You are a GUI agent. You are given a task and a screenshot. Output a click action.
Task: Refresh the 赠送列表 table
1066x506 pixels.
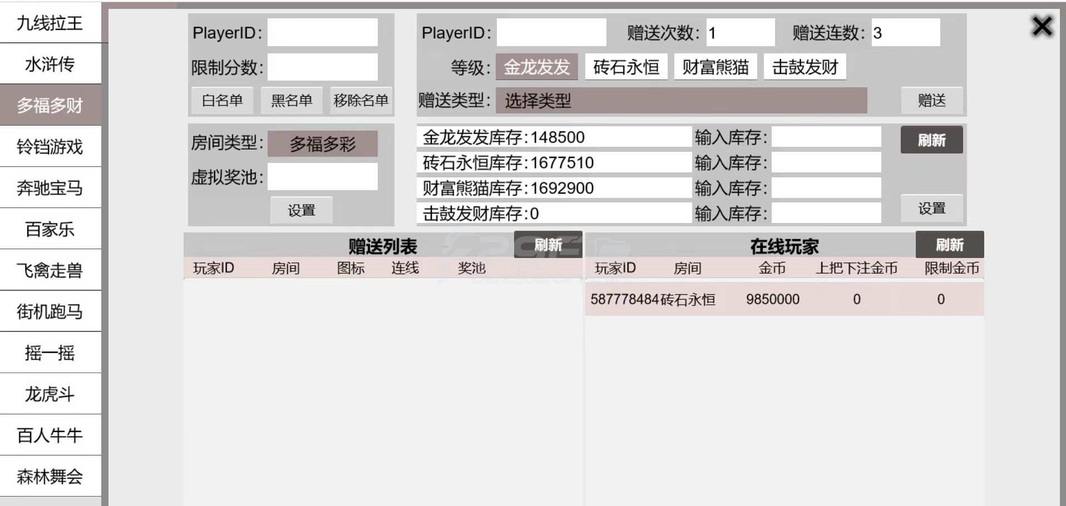(x=548, y=245)
